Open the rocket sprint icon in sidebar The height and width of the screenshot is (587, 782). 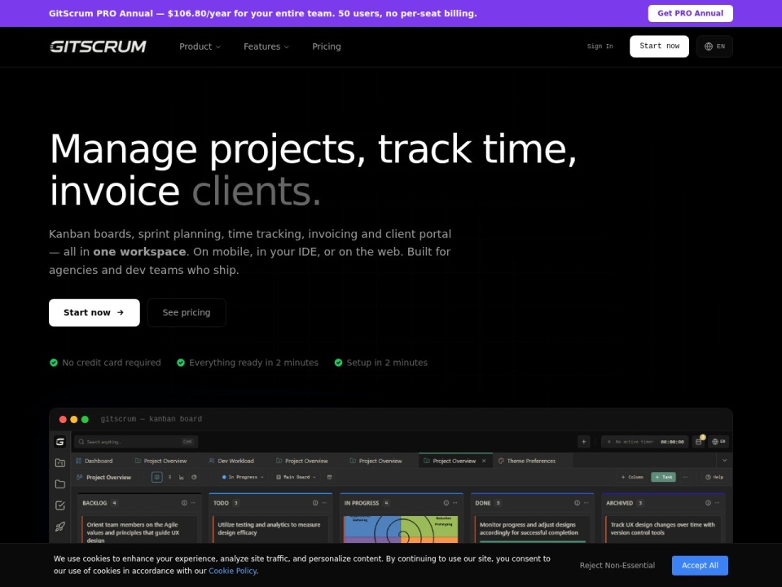59,527
